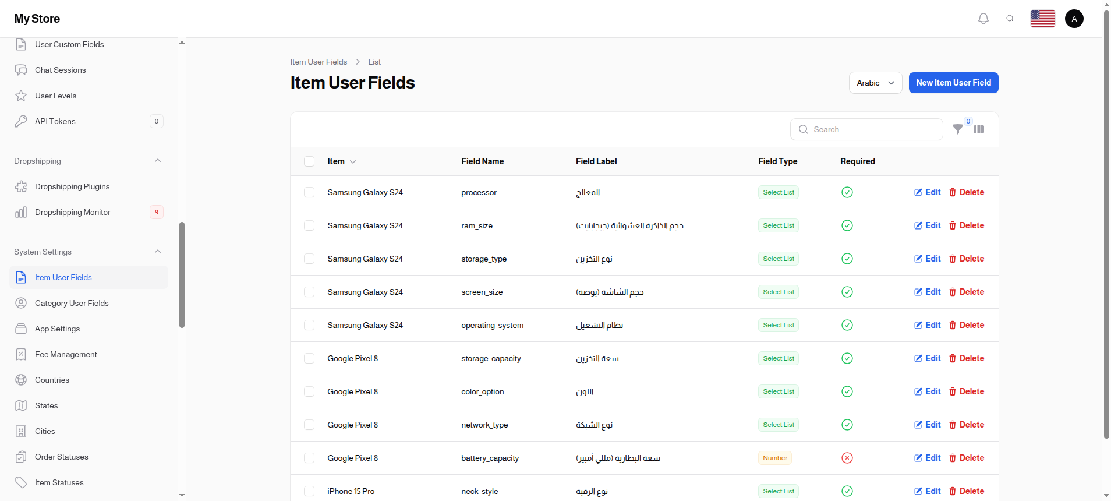Viewport: 1111px width, 501px height.
Task: Click Number badge in battery_capacity row
Action: tap(775, 458)
